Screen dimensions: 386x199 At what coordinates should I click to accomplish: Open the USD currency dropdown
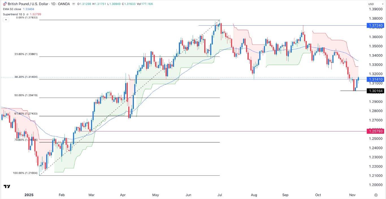point(375,4)
